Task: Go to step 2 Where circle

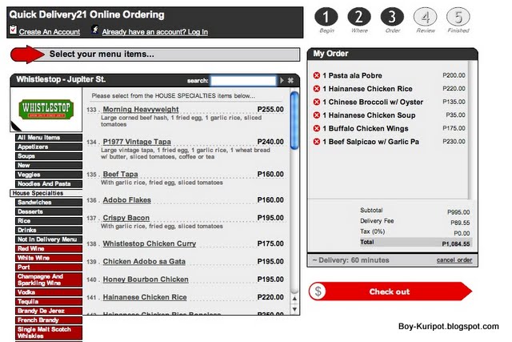Action: pos(359,17)
